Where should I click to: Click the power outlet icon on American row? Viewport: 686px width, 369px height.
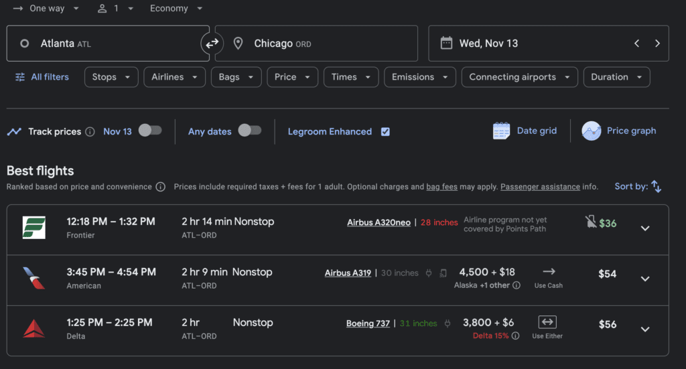[x=429, y=273]
